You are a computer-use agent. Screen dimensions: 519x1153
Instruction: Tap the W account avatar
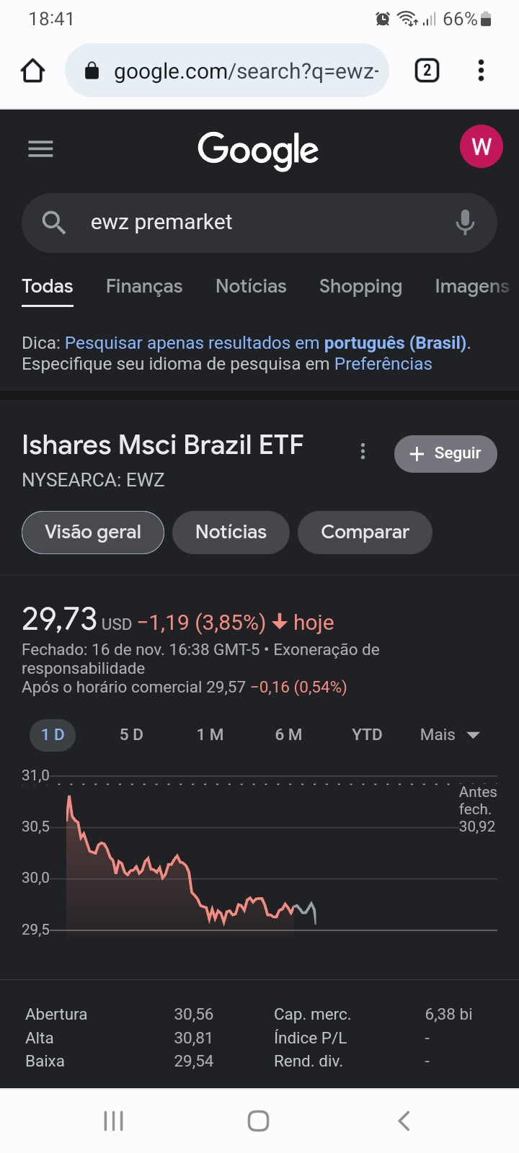[481, 146]
